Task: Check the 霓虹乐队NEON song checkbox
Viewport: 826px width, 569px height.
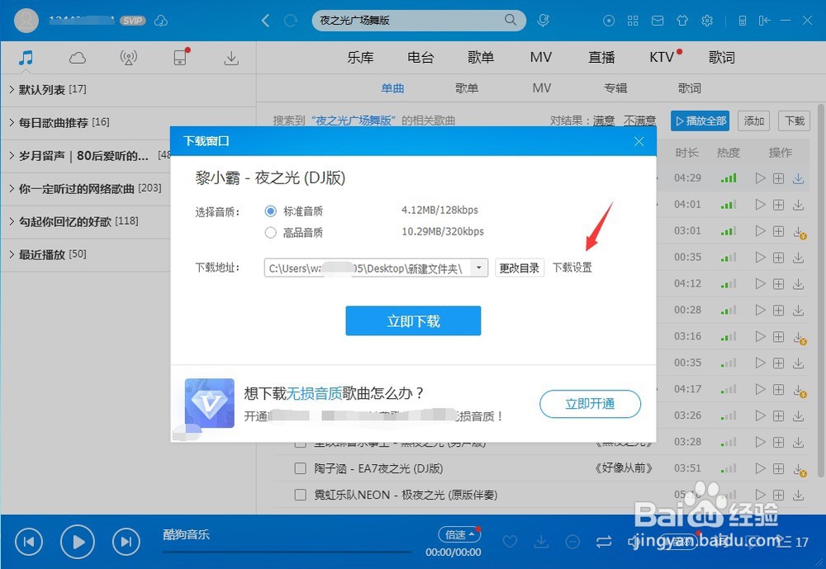Action: pos(301,495)
